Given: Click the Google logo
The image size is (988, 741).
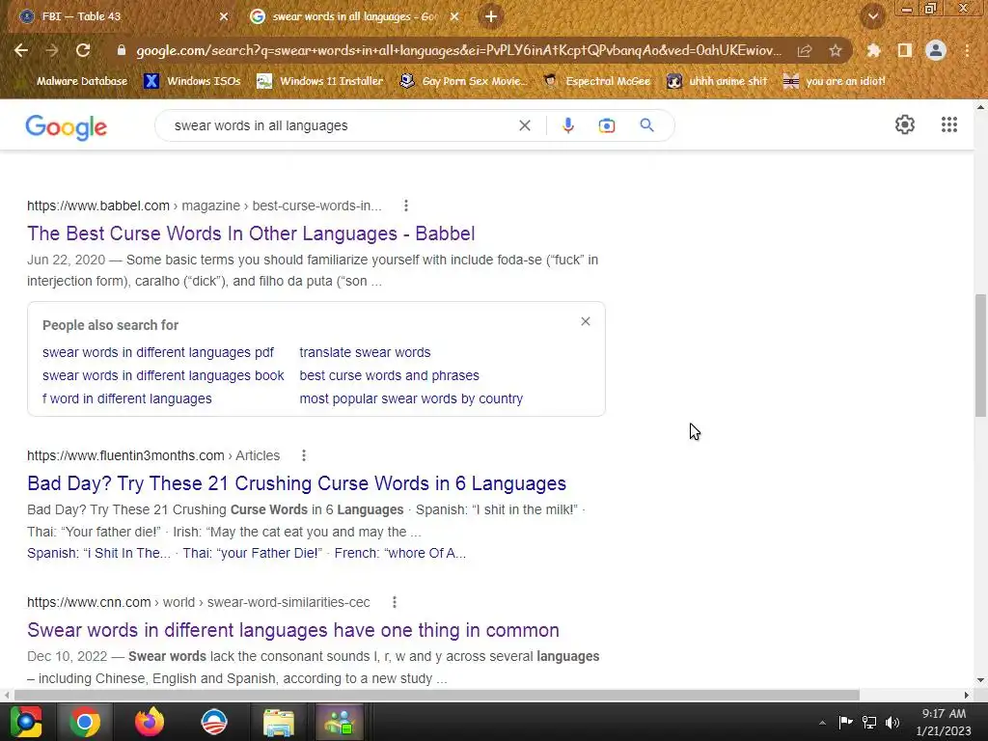Looking at the screenshot, I should coord(67,126).
